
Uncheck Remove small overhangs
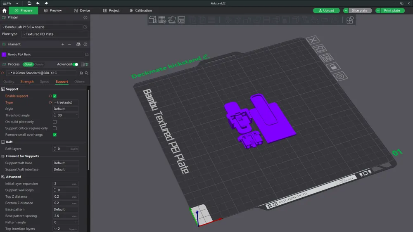55,135
